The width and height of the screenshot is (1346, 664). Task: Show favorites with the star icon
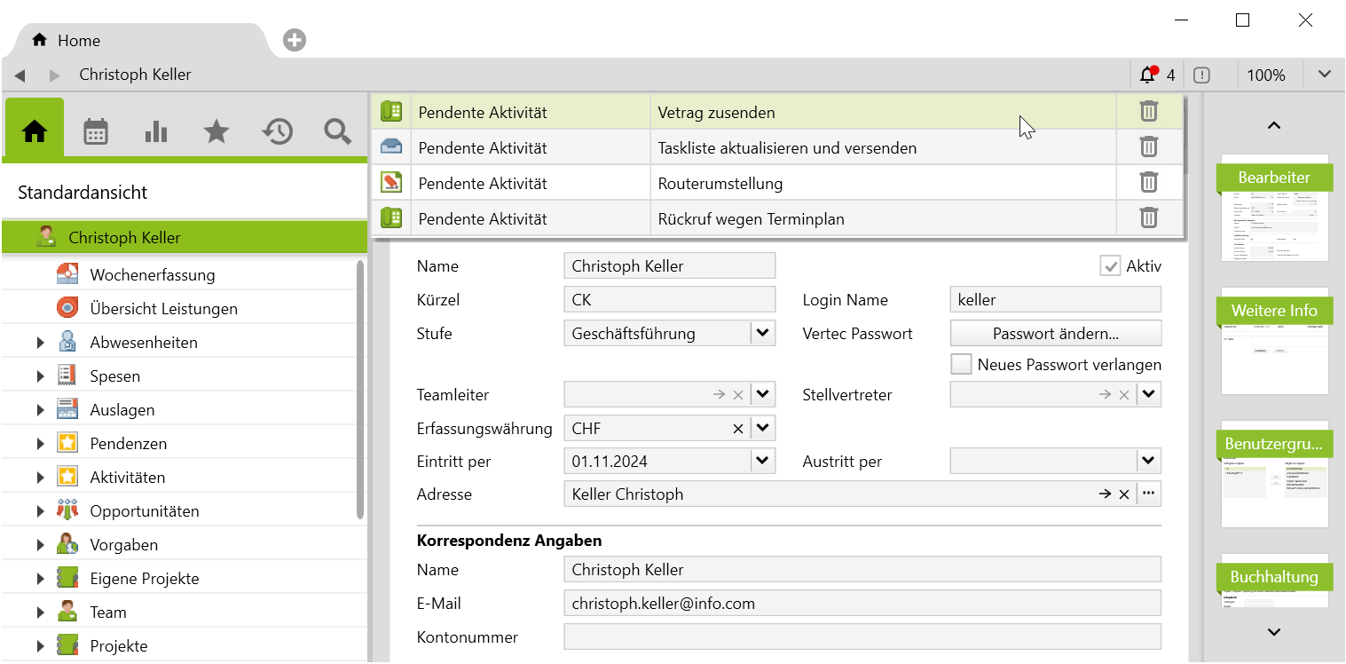pos(216,132)
